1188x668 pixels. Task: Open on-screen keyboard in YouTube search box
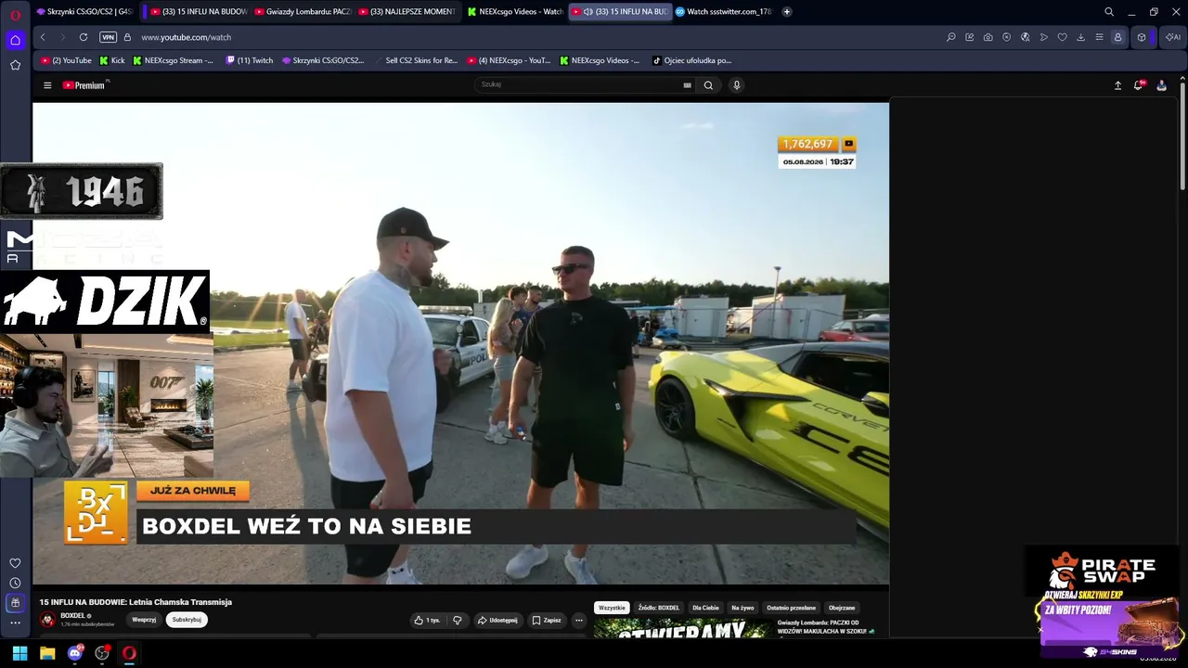tap(687, 85)
